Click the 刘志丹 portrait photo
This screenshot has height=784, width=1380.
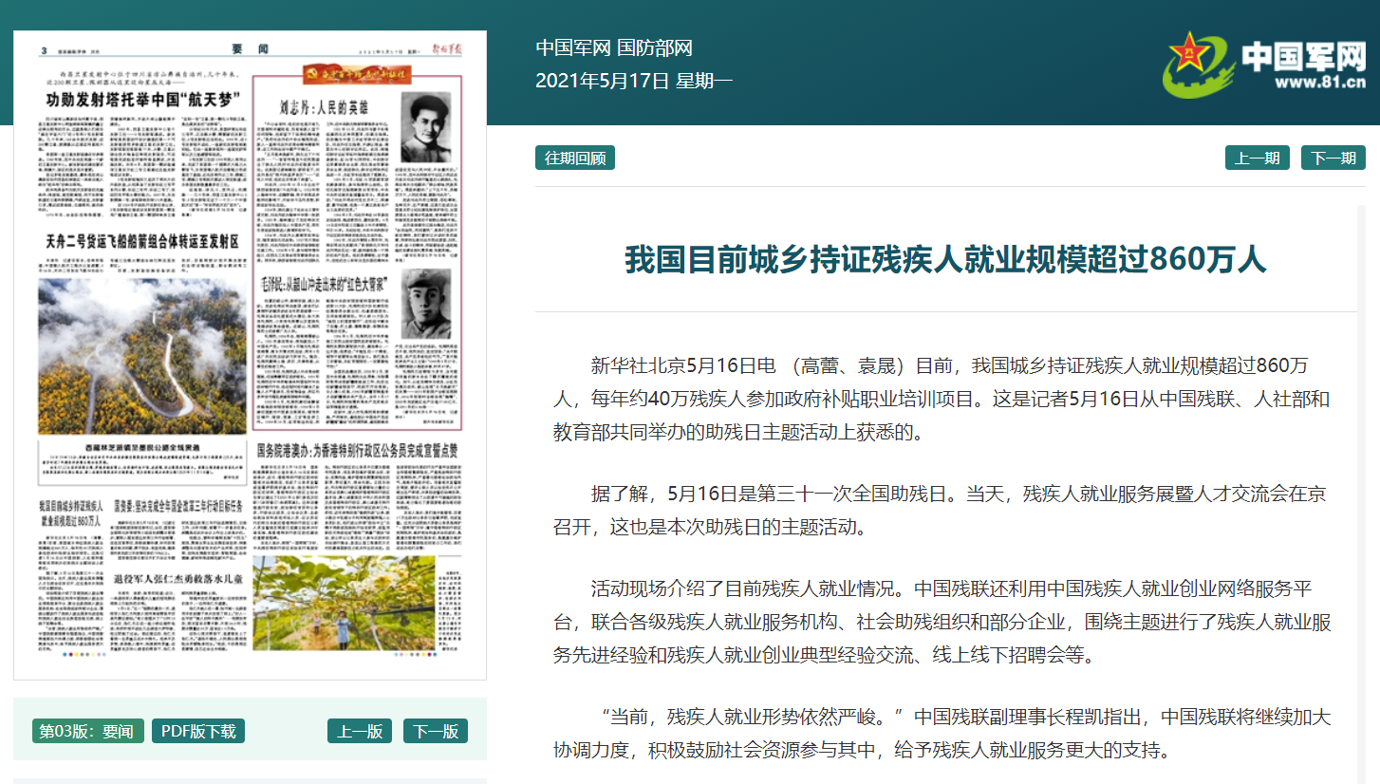click(x=425, y=127)
